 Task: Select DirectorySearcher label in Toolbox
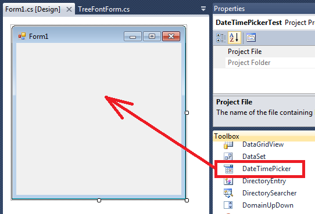point(269,193)
